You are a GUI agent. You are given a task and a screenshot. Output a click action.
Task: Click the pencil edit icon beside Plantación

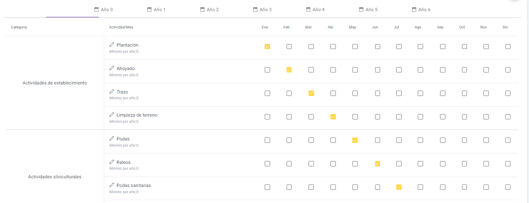(x=112, y=44)
